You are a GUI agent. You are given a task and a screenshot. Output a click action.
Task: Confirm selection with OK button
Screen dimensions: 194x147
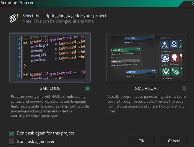coord(142,141)
